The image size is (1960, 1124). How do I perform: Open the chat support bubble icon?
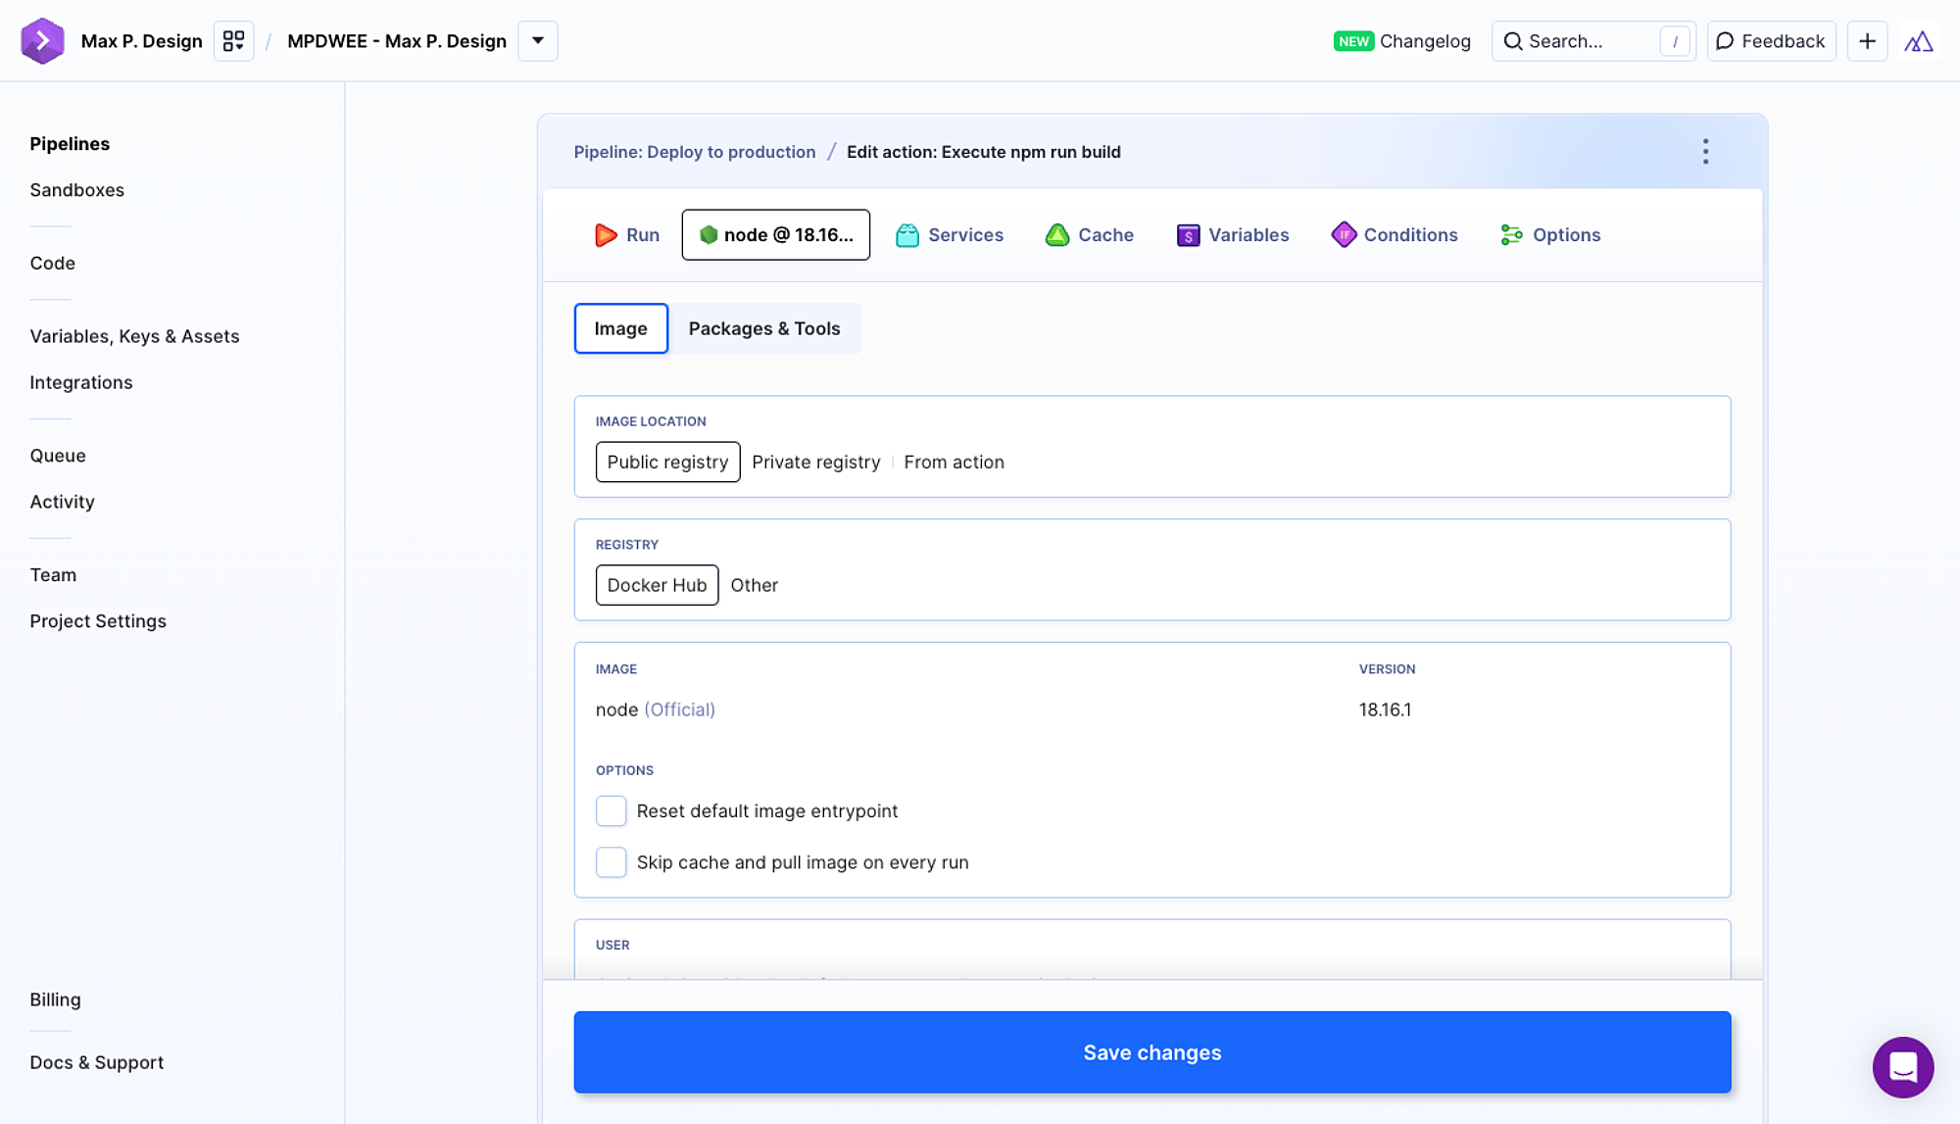pyautogui.click(x=1902, y=1067)
